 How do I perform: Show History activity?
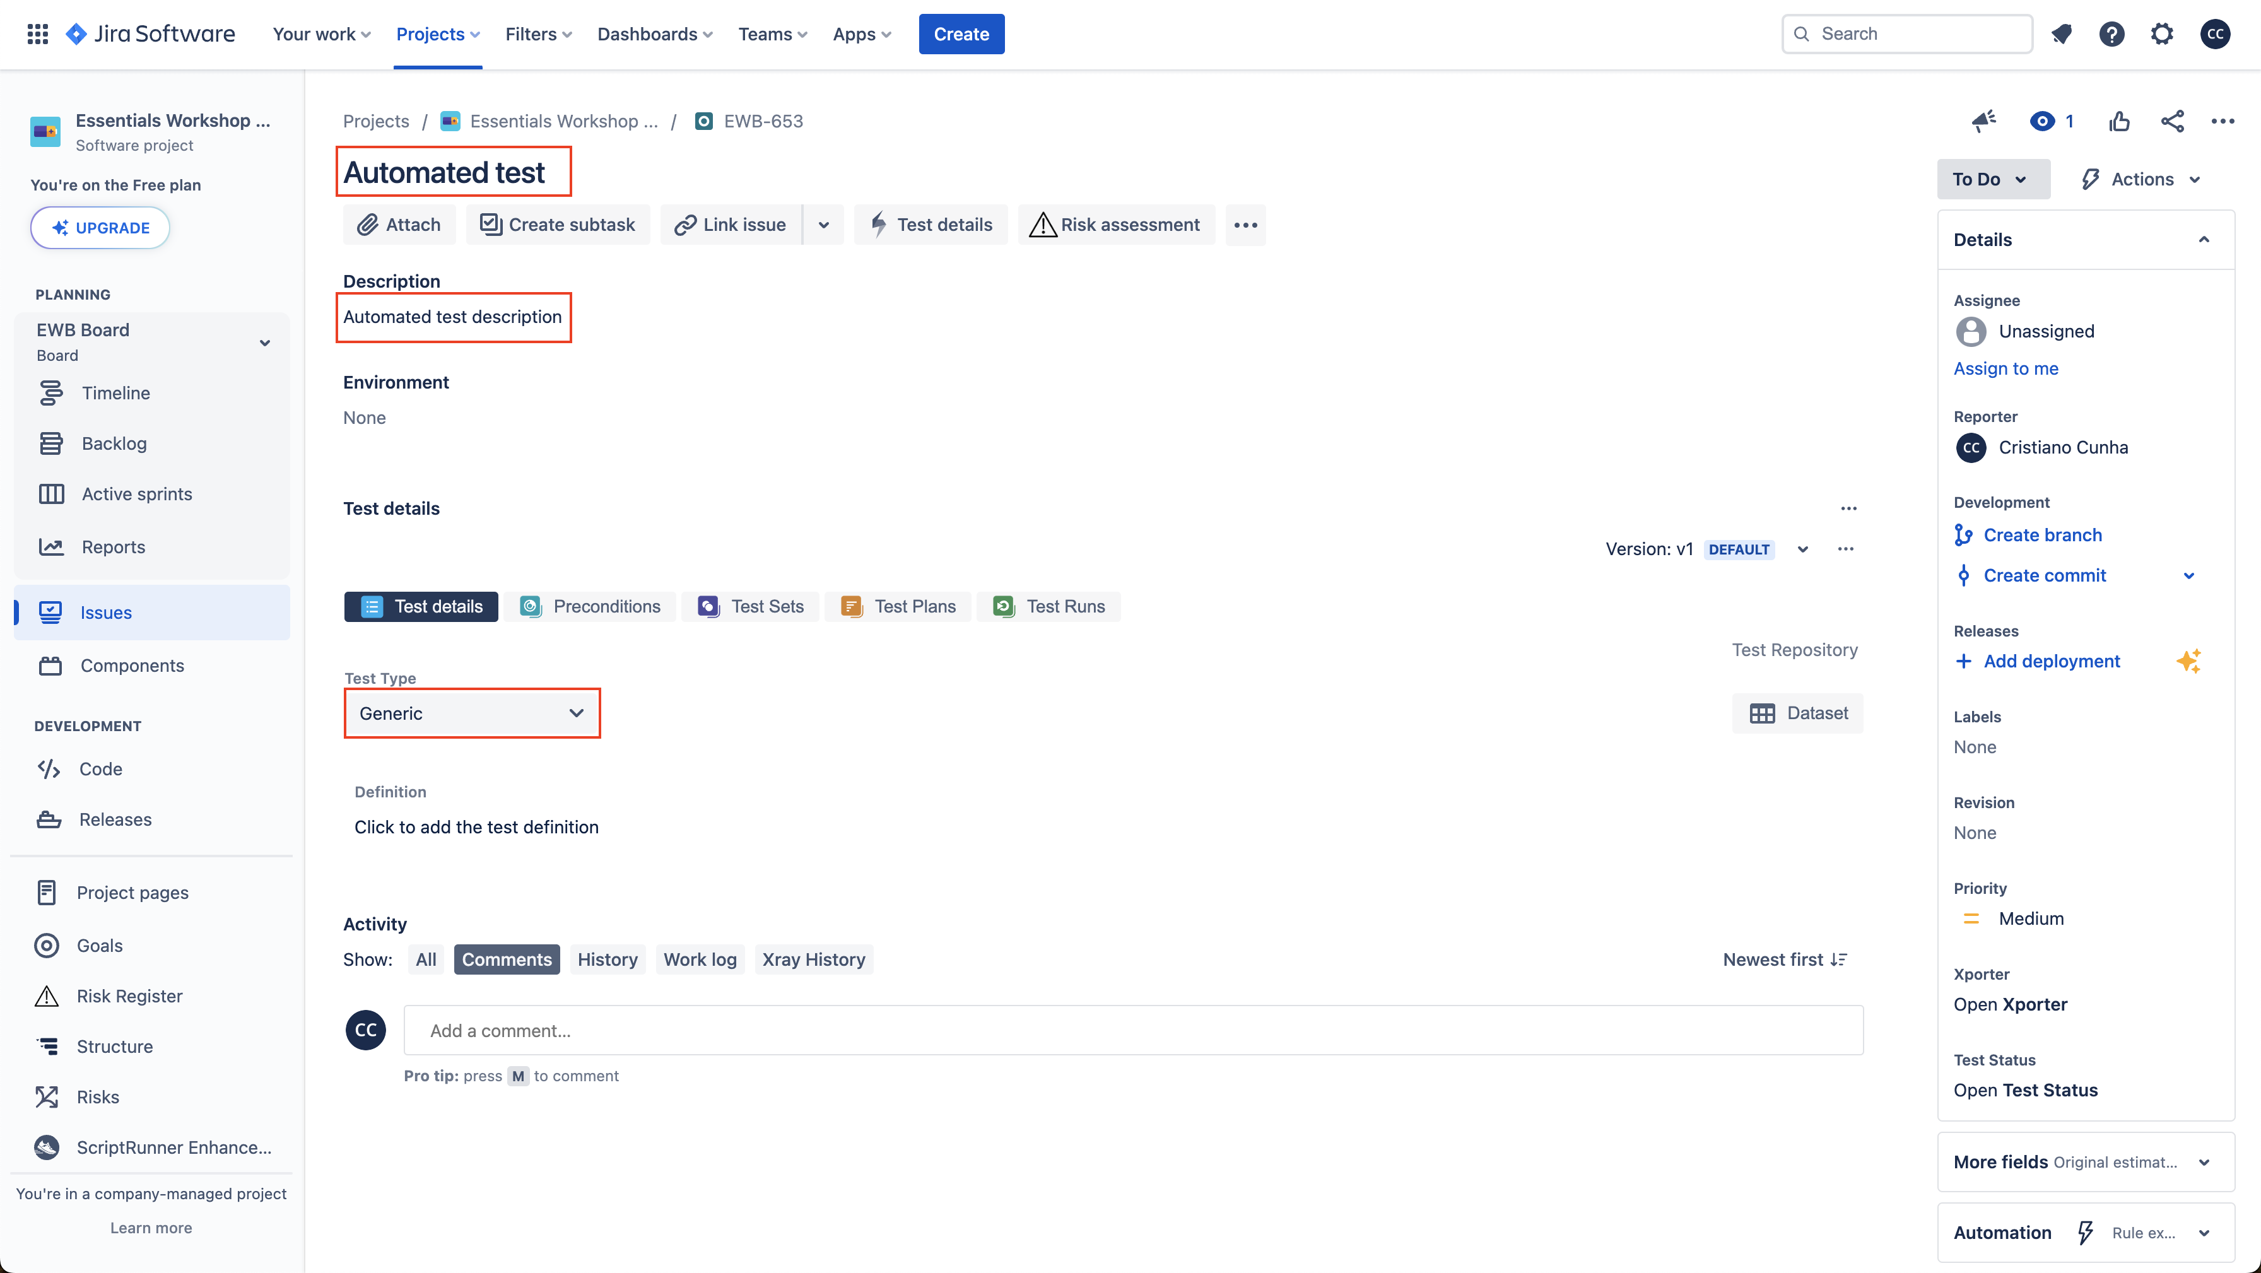[x=608, y=959]
